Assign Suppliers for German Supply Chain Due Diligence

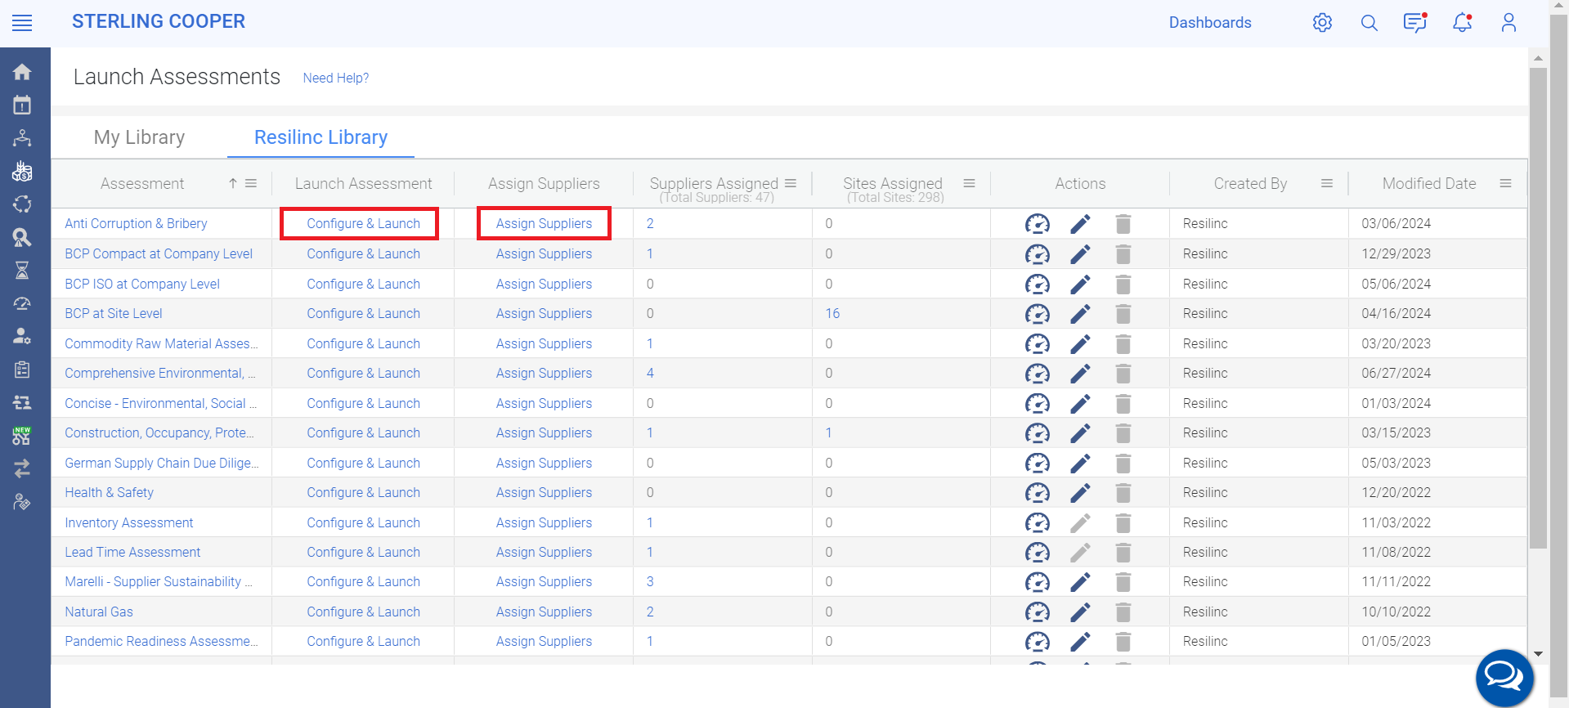coord(544,463)
